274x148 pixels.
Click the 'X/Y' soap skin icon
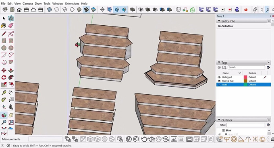coord(208,9)
